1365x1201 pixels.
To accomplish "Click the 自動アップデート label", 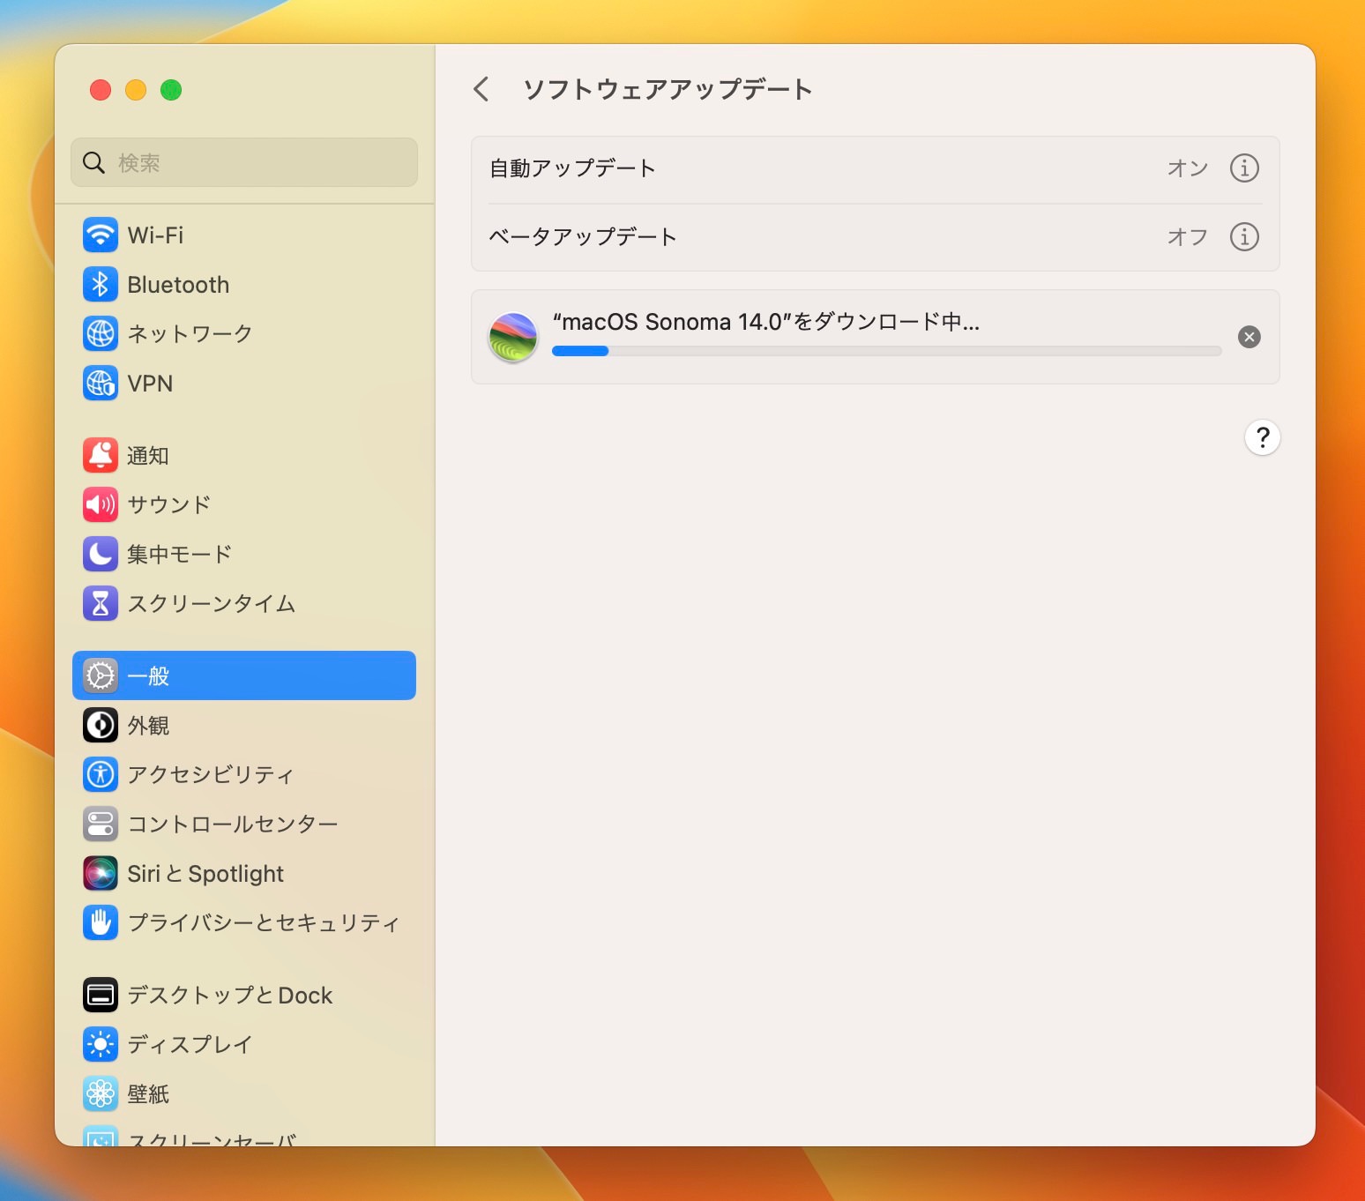I will (x=572, y=168).
